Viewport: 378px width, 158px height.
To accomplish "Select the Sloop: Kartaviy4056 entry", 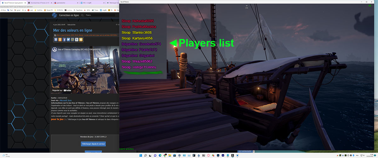I will (137, 38).
